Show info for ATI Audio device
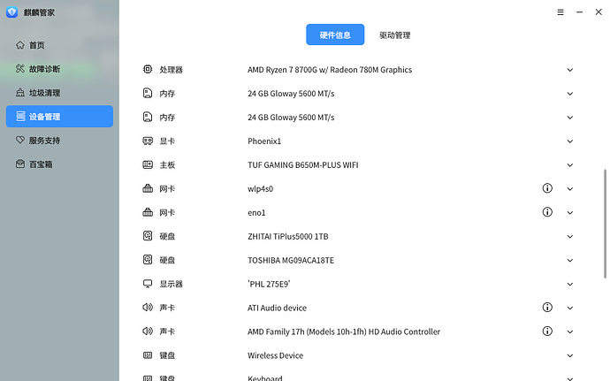This screenshot has width=610, height=381. pos(547,308)
